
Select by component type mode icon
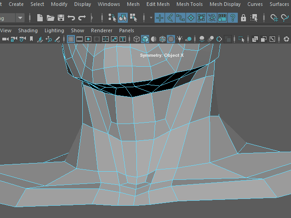[133, 18]
